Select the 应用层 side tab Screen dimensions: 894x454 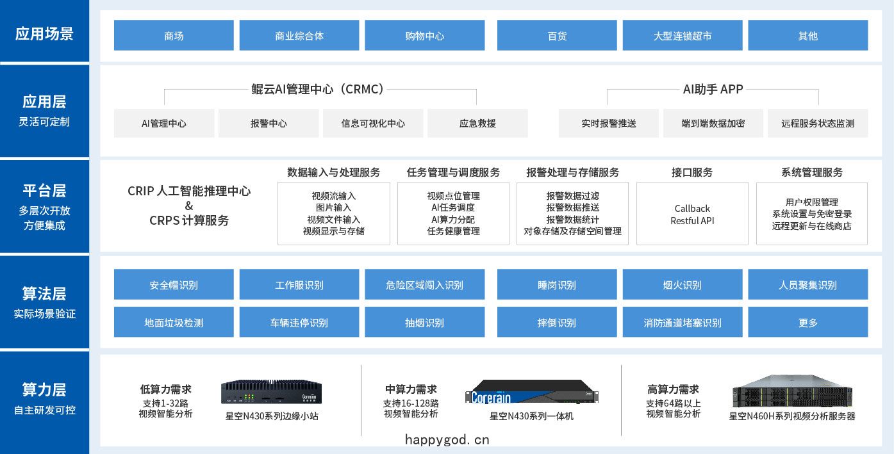pos(45,111)
